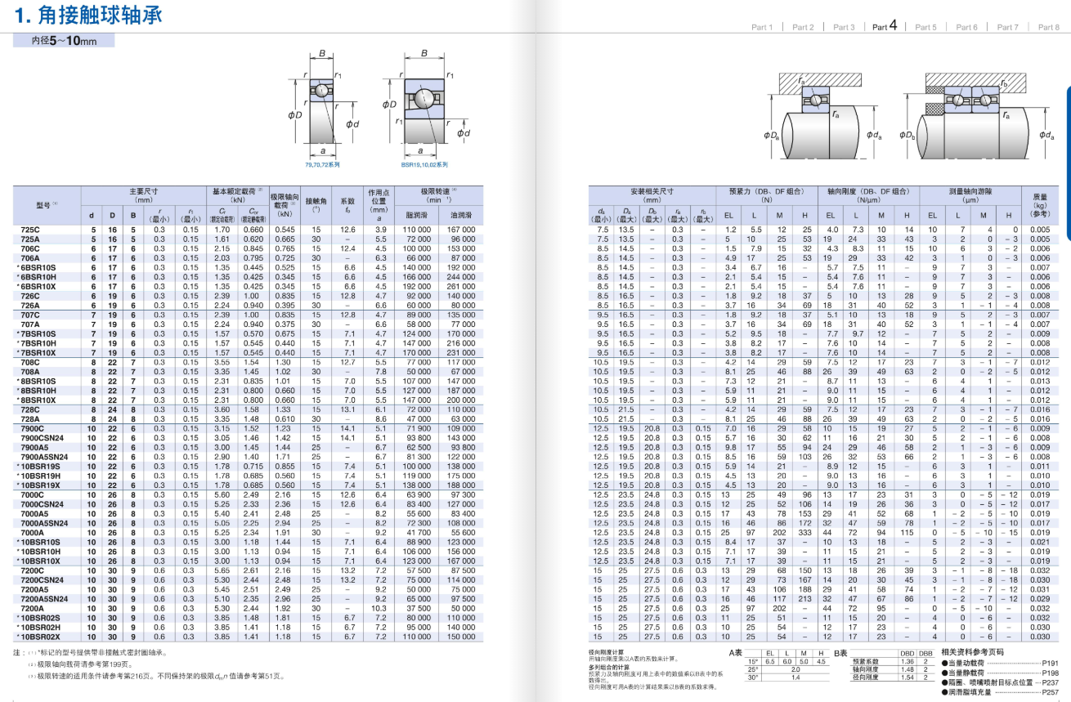Open the 隔圈、喷嘴喷射目标点位置 P237 reference

1000,682
